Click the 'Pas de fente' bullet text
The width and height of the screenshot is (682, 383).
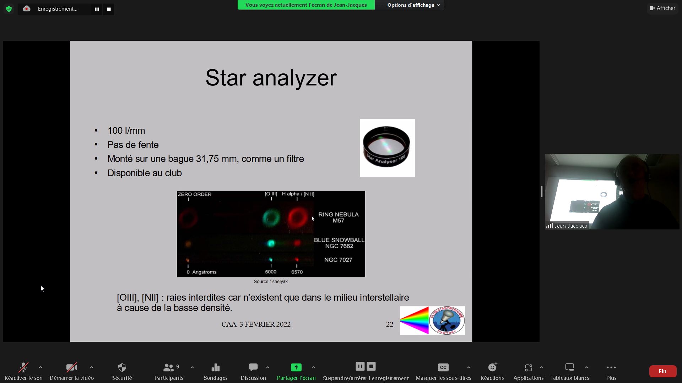(x=133, y=145)
